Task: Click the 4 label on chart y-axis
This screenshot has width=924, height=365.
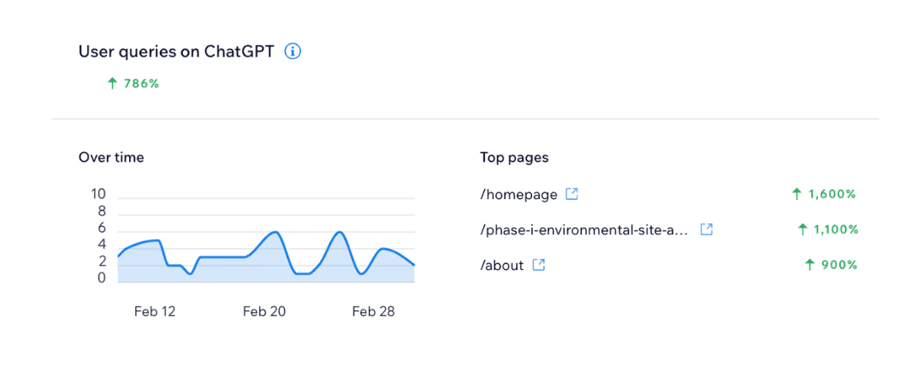Action: coord(101,244)
